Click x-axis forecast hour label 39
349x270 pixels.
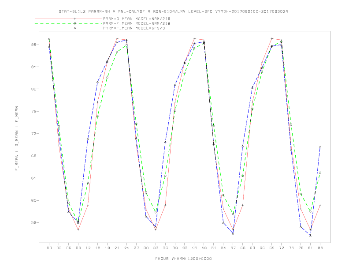[x=175, y=248]
